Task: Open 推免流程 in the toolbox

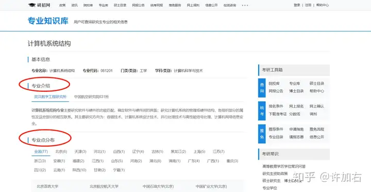Action: (x=317, y=129)
